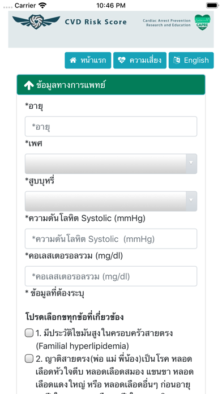Go to หน้าแรก home page

[x=88, y=61]
